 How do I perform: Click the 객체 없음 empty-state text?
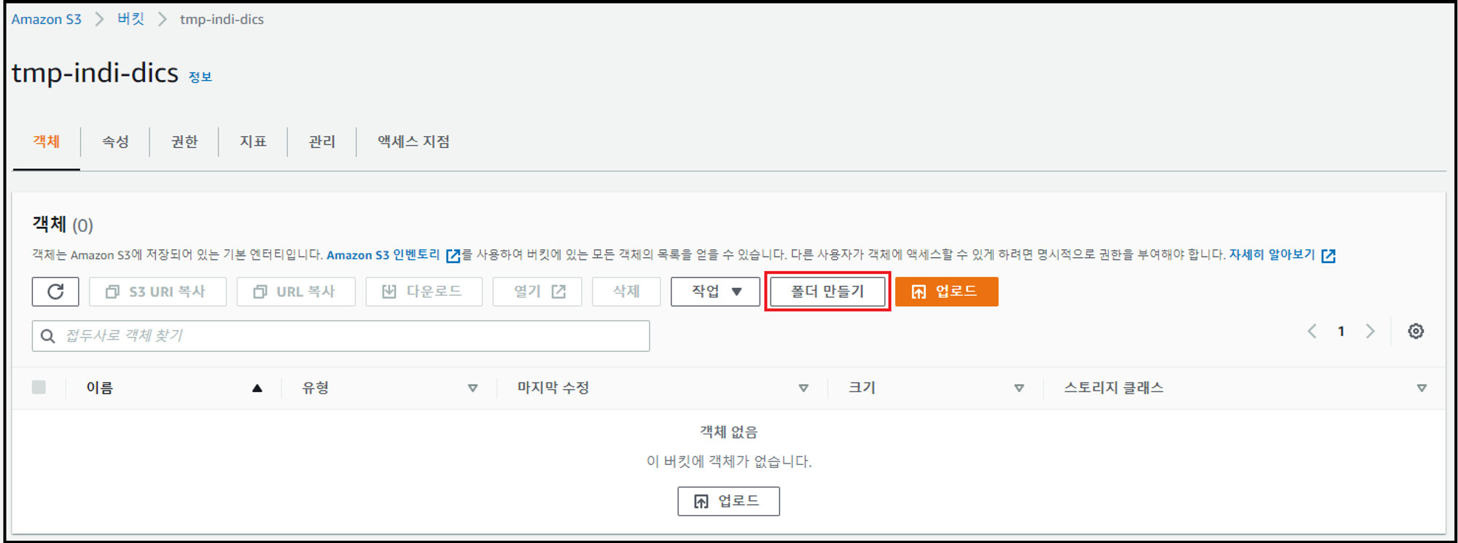[728, 432]
